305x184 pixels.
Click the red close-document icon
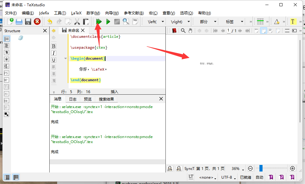tap(37, 22)
